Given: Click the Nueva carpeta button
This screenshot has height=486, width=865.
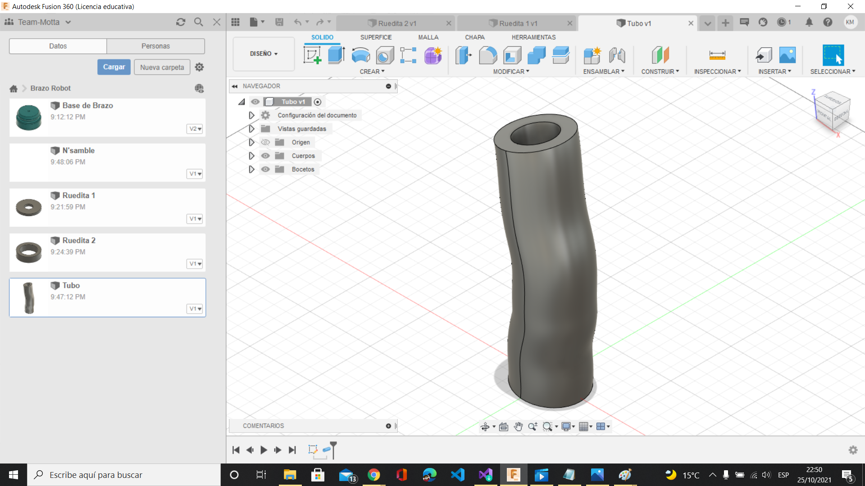Looking at the screenshot, I should [162, 67].
